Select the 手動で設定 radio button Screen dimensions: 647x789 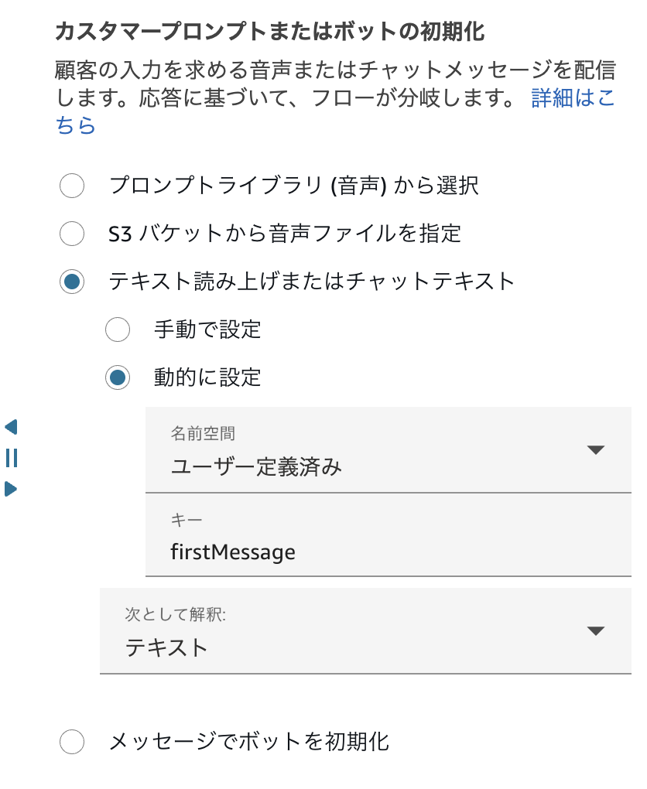[x=118, y=330]
